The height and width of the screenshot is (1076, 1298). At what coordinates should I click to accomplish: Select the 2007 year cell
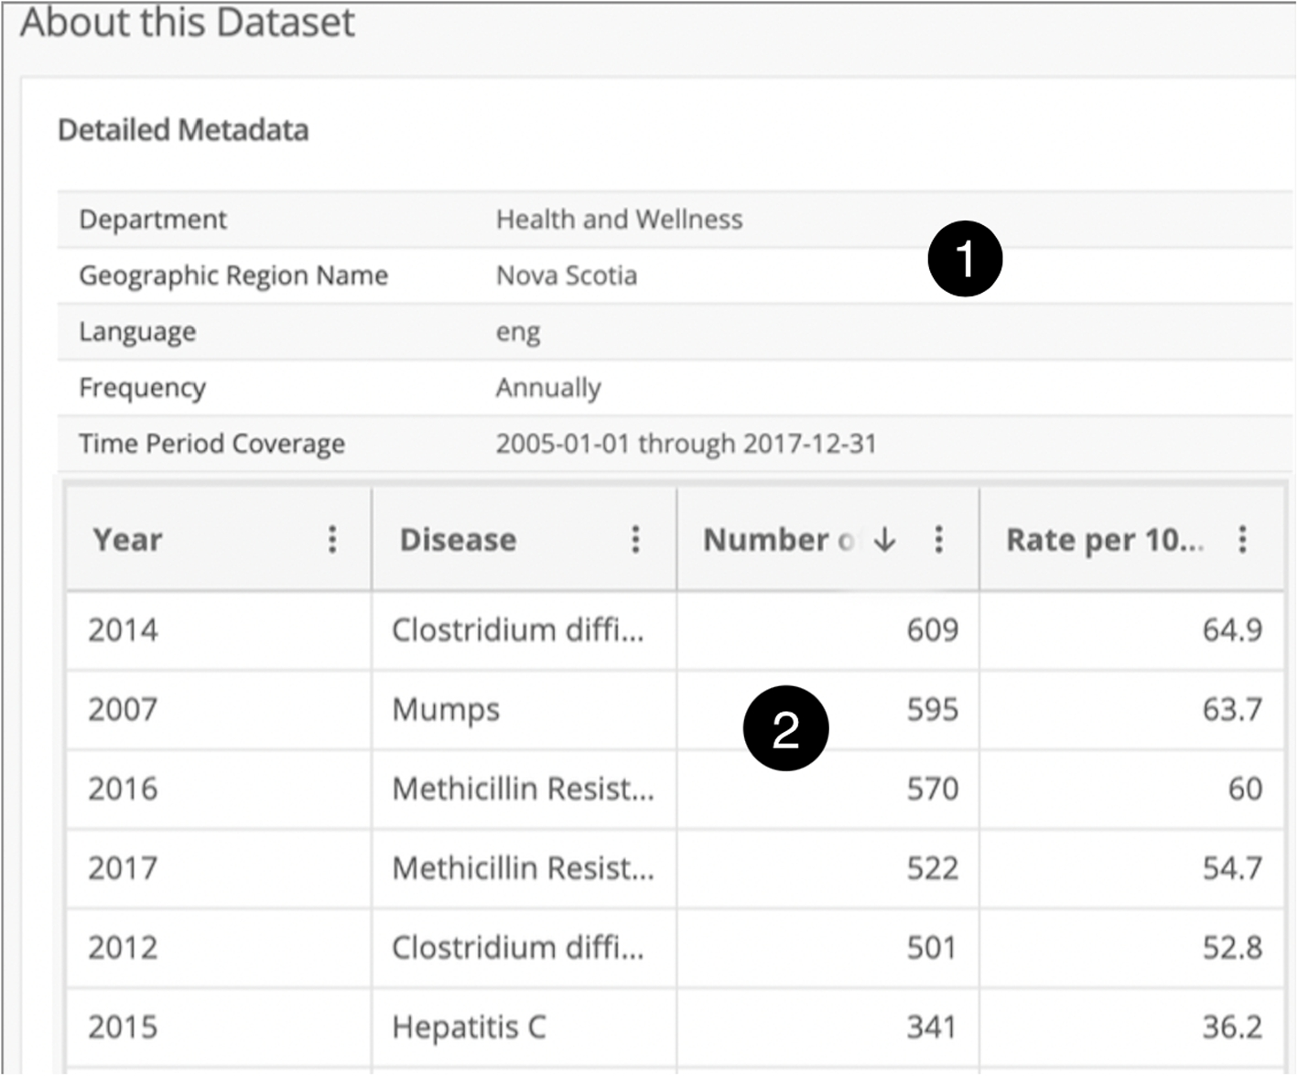coord(219,710)
